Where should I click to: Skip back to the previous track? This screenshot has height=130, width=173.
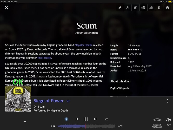pyautogui.click(x=77, y=119)
